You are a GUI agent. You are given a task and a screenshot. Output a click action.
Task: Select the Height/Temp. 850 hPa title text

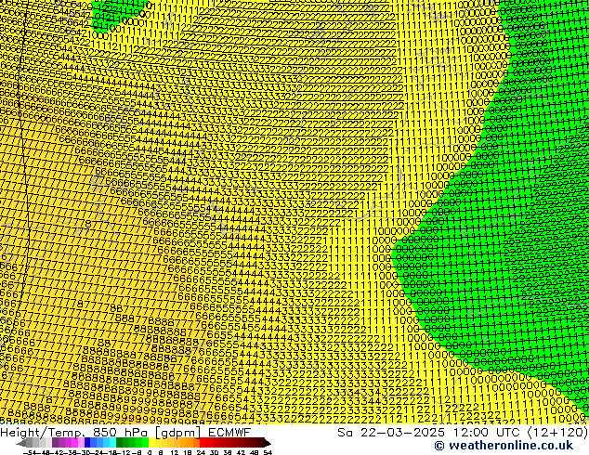tap(74, 433)
